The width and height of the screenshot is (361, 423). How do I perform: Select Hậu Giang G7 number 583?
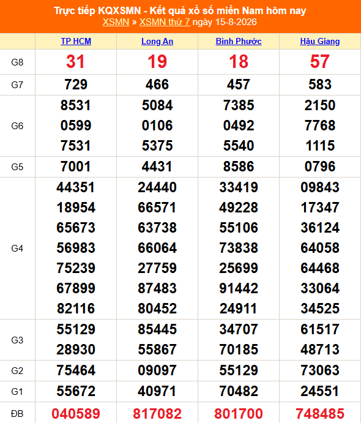(320, 84)
